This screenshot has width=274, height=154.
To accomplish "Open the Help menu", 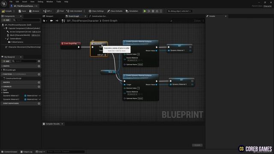I will click(66, 2).
